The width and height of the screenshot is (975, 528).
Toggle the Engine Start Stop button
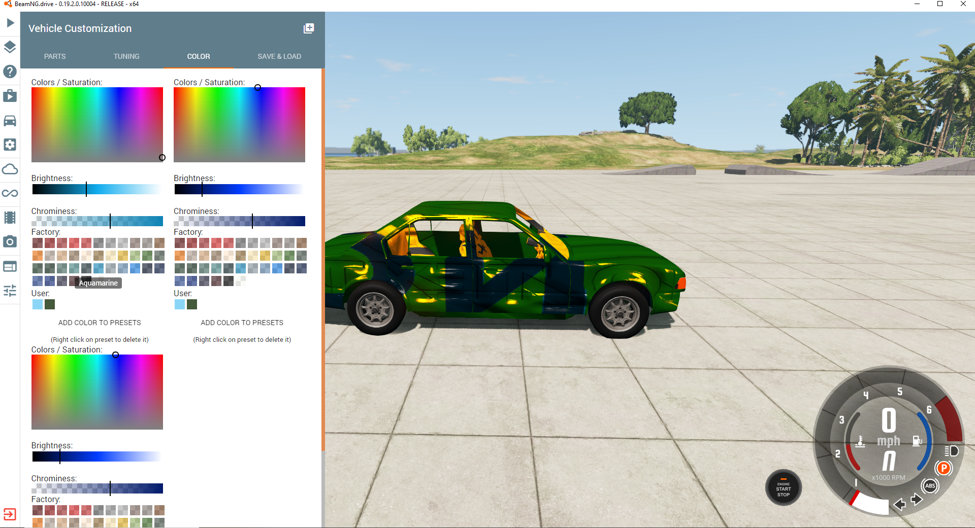coord(784,488)
